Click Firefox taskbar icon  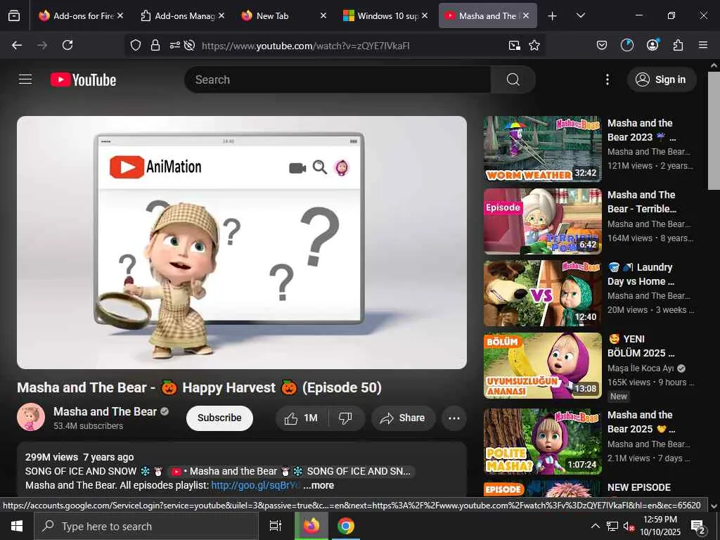pyautogui.click(x=311, y=526)
